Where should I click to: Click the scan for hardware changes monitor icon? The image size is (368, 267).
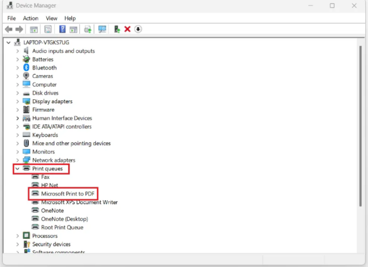coord(102,29)
